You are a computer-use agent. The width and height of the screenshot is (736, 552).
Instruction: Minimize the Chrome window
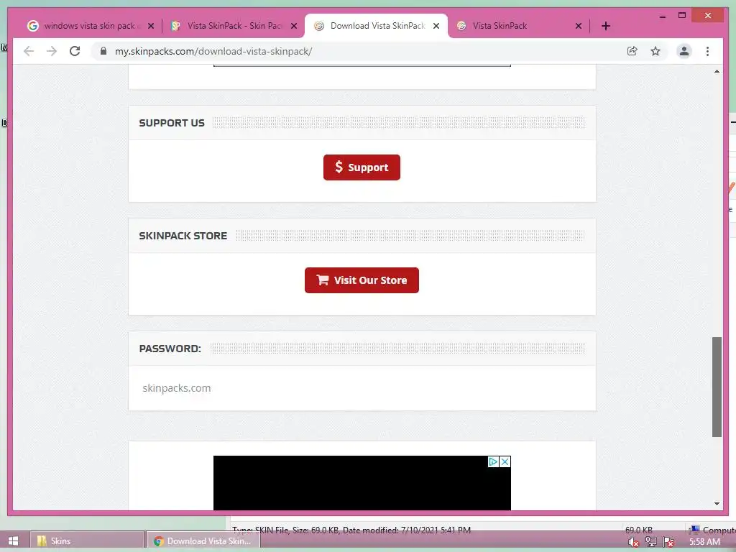click(663, 16)
